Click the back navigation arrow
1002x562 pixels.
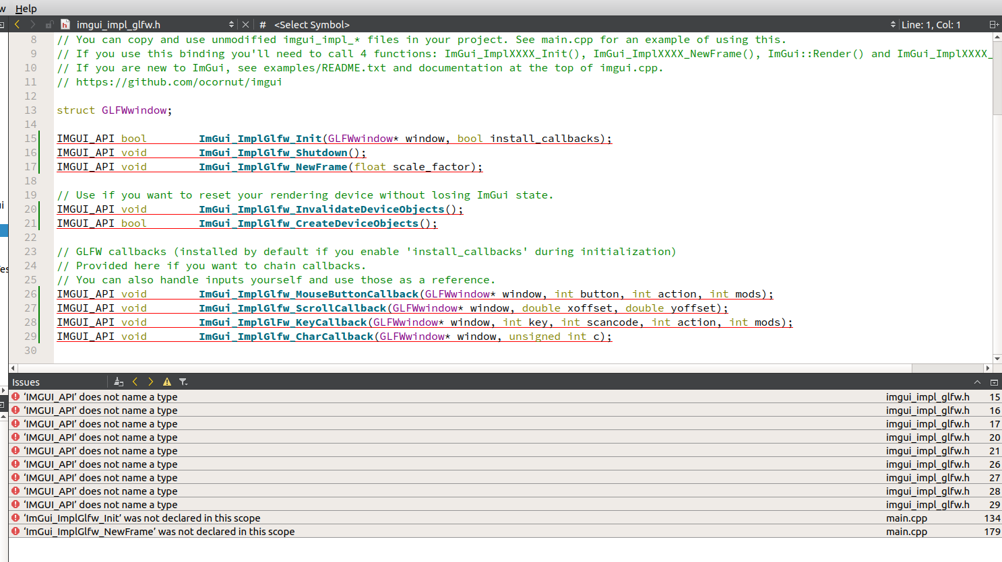point(17,24)
